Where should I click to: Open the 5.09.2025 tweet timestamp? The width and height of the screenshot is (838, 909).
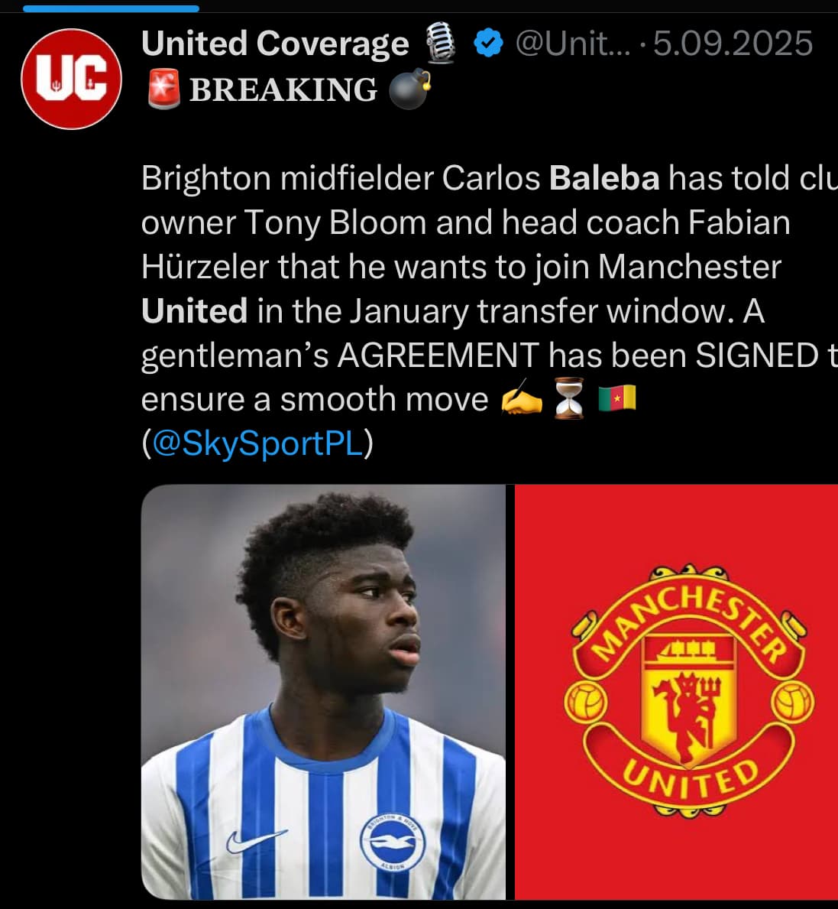click(733, 44)
